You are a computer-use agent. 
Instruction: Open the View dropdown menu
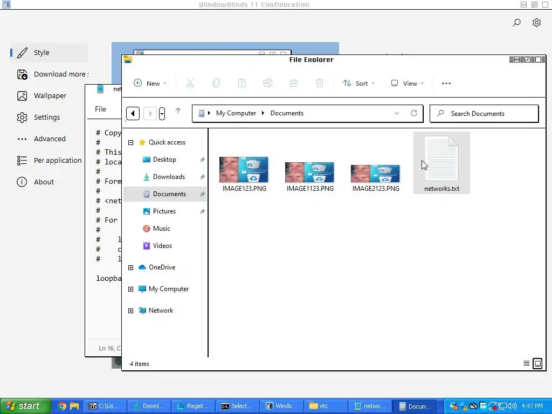tap(408, 84)
